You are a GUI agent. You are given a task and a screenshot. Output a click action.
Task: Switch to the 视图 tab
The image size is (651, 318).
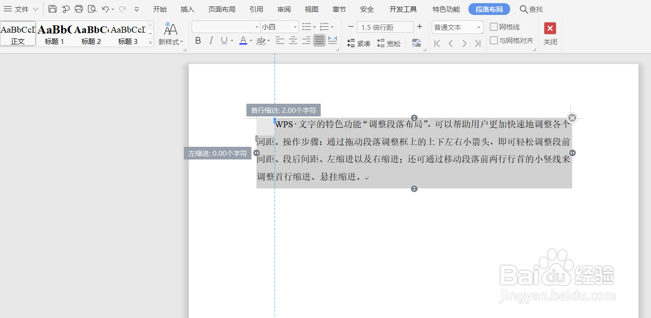pos(311,9)
